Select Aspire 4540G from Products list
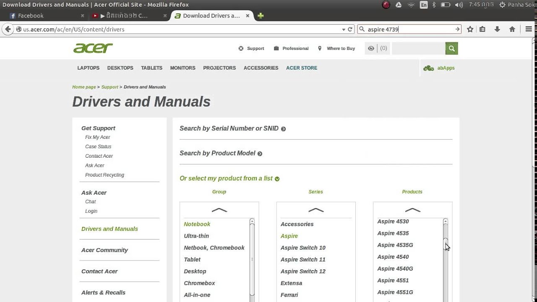 (x=395, y=268)
